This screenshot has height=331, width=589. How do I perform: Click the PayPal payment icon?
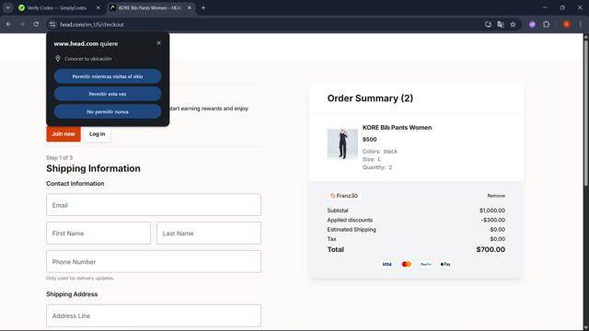(426, 264)
